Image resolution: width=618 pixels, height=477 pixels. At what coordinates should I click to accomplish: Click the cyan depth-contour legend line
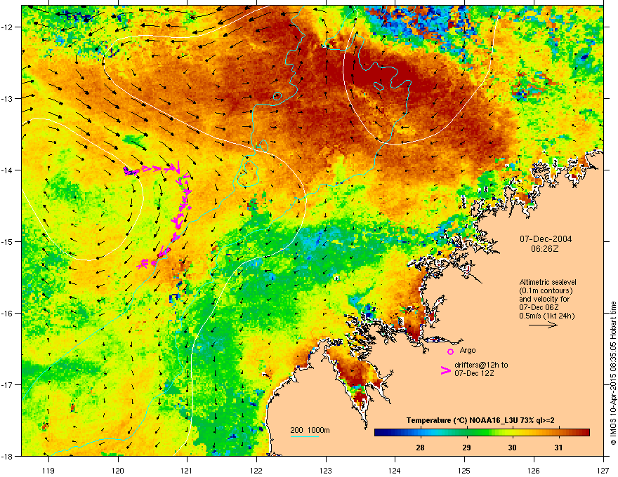click(x=304, y=436)
